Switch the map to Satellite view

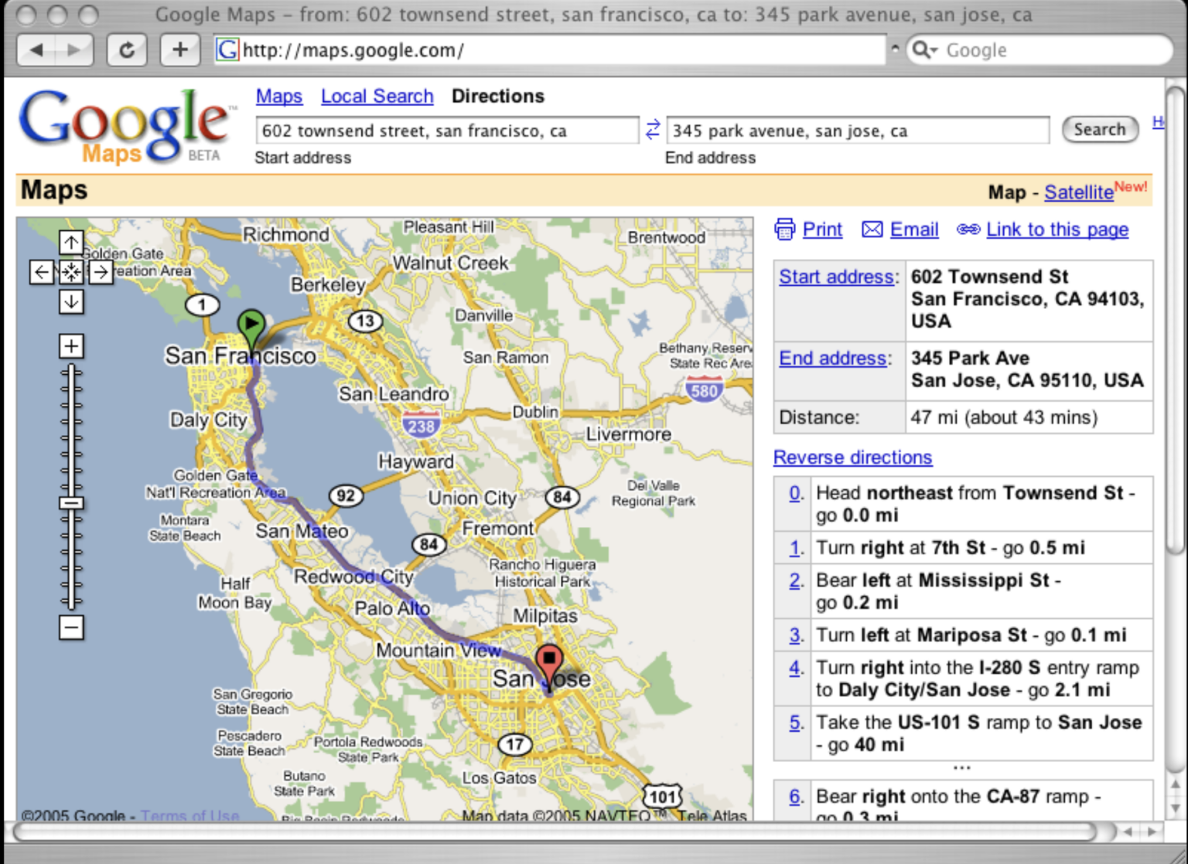coord(1078,192)
